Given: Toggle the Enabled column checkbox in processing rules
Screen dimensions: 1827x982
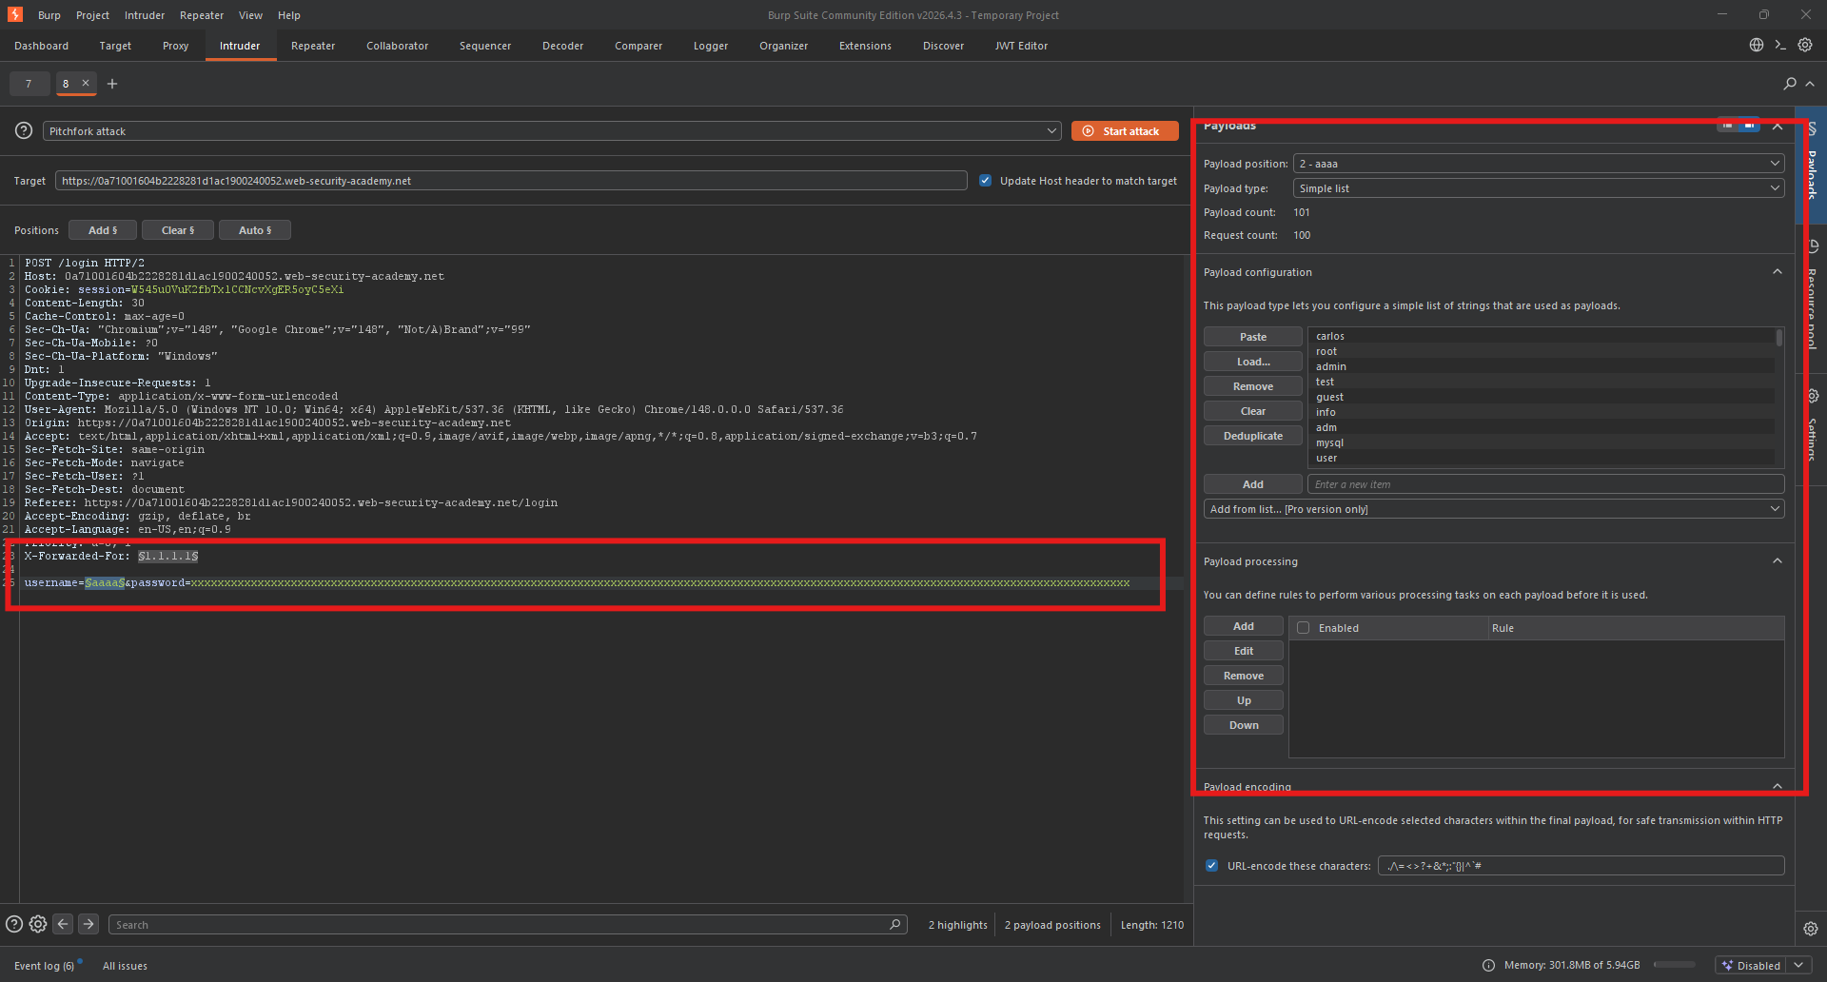Looking at the screenshot, I should click(x=1304, y=628).
